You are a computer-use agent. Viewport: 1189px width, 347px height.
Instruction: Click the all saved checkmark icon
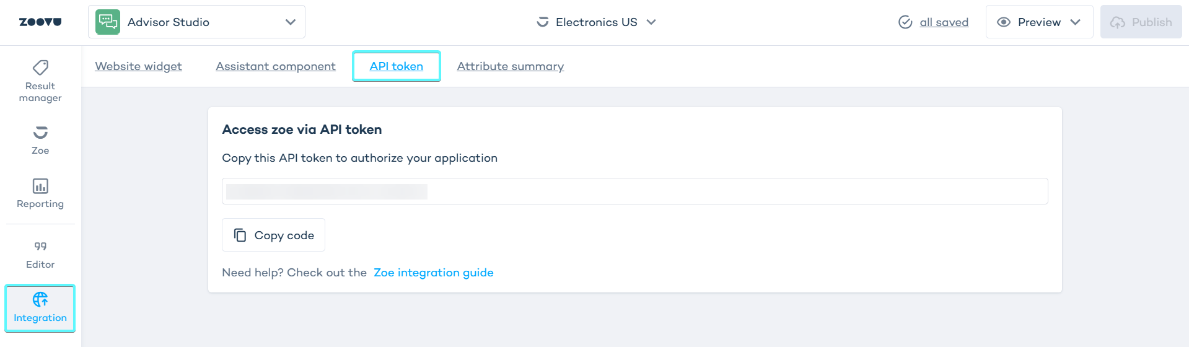click(x=905, y=22)
